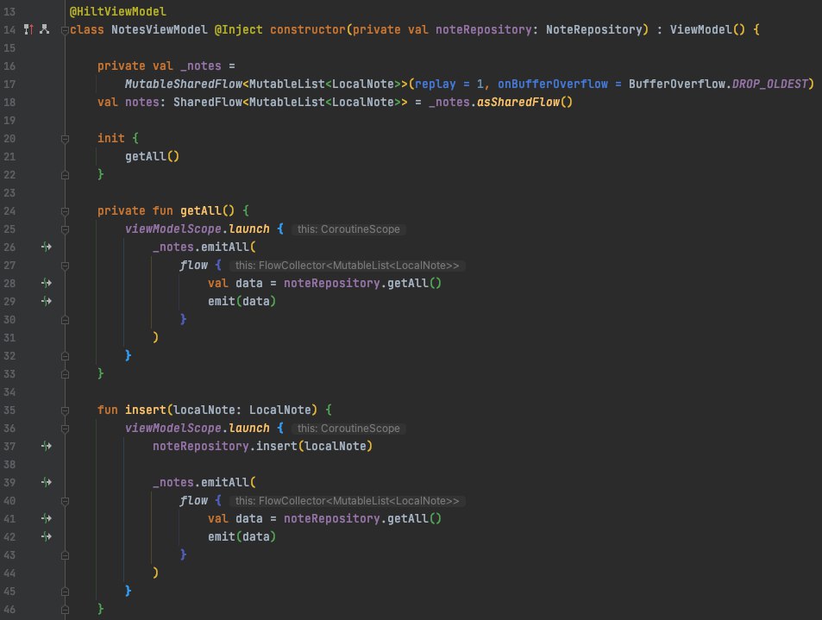Click the suspend call gutter icon on line 37
The height and width of the screenshot is (620, 822).
[46, 446]
